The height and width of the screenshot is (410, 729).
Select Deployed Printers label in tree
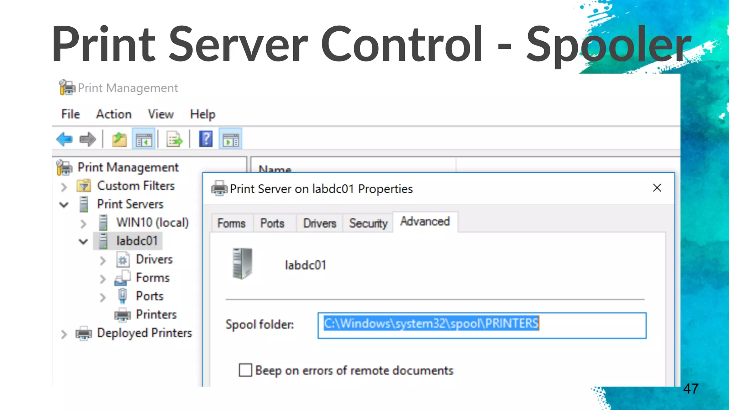145,333
